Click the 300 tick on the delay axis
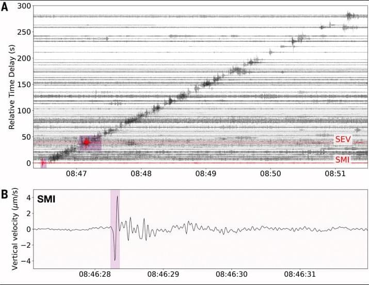369x285 pixels. click(24, 6)
